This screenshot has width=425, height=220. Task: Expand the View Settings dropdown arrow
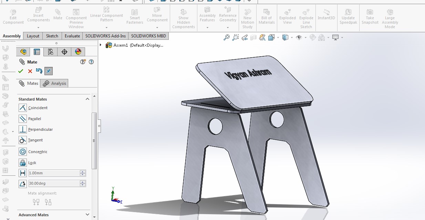(x=342, y=38)
